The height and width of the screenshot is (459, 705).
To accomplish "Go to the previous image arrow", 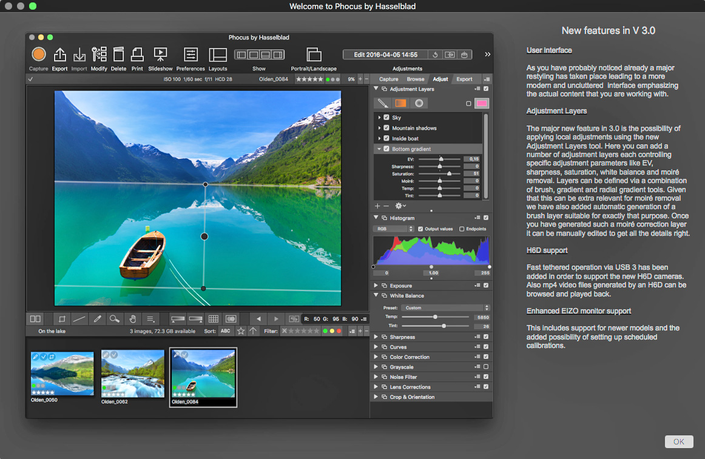I will (258, 319).
